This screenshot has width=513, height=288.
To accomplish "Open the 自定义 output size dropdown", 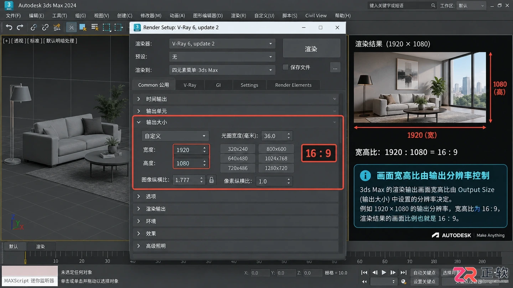I will point(175,136).
